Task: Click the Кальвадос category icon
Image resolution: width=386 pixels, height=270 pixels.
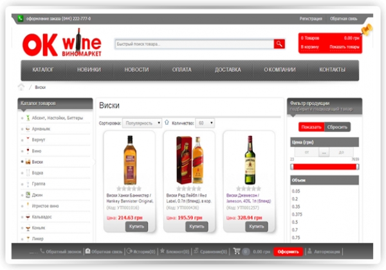Action: (x=28, y=217)
